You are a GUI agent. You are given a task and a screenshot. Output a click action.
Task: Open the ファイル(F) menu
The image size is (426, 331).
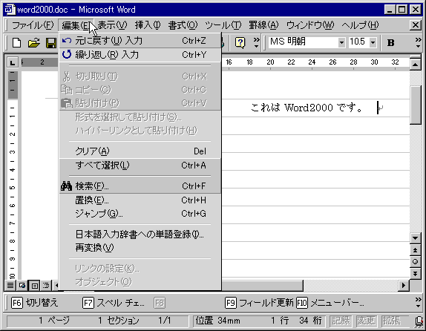pos(33,25)
